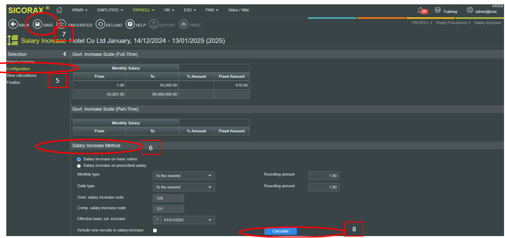
Task: Open notifications bell with 79 badge
Action: tap(421, 11)
